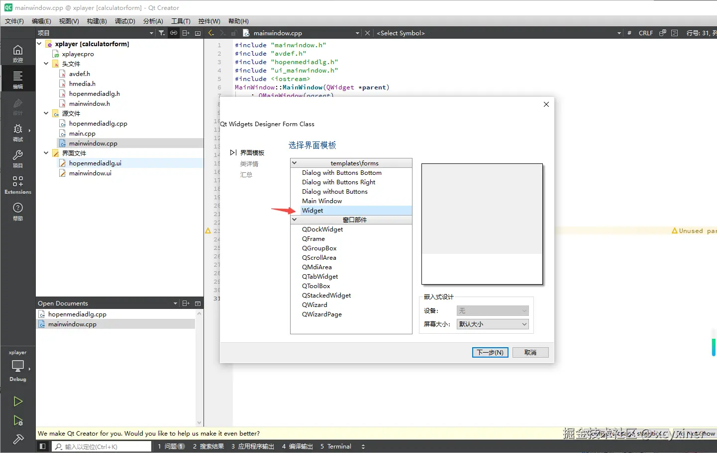Viewport: 717px width, 453px height.
Task: Click the warning icon at line 23
Action: 208,231
